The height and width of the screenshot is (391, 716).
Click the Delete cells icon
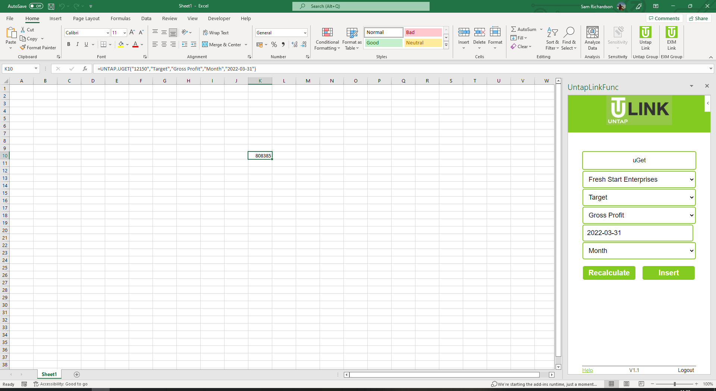tap(480, 32)
